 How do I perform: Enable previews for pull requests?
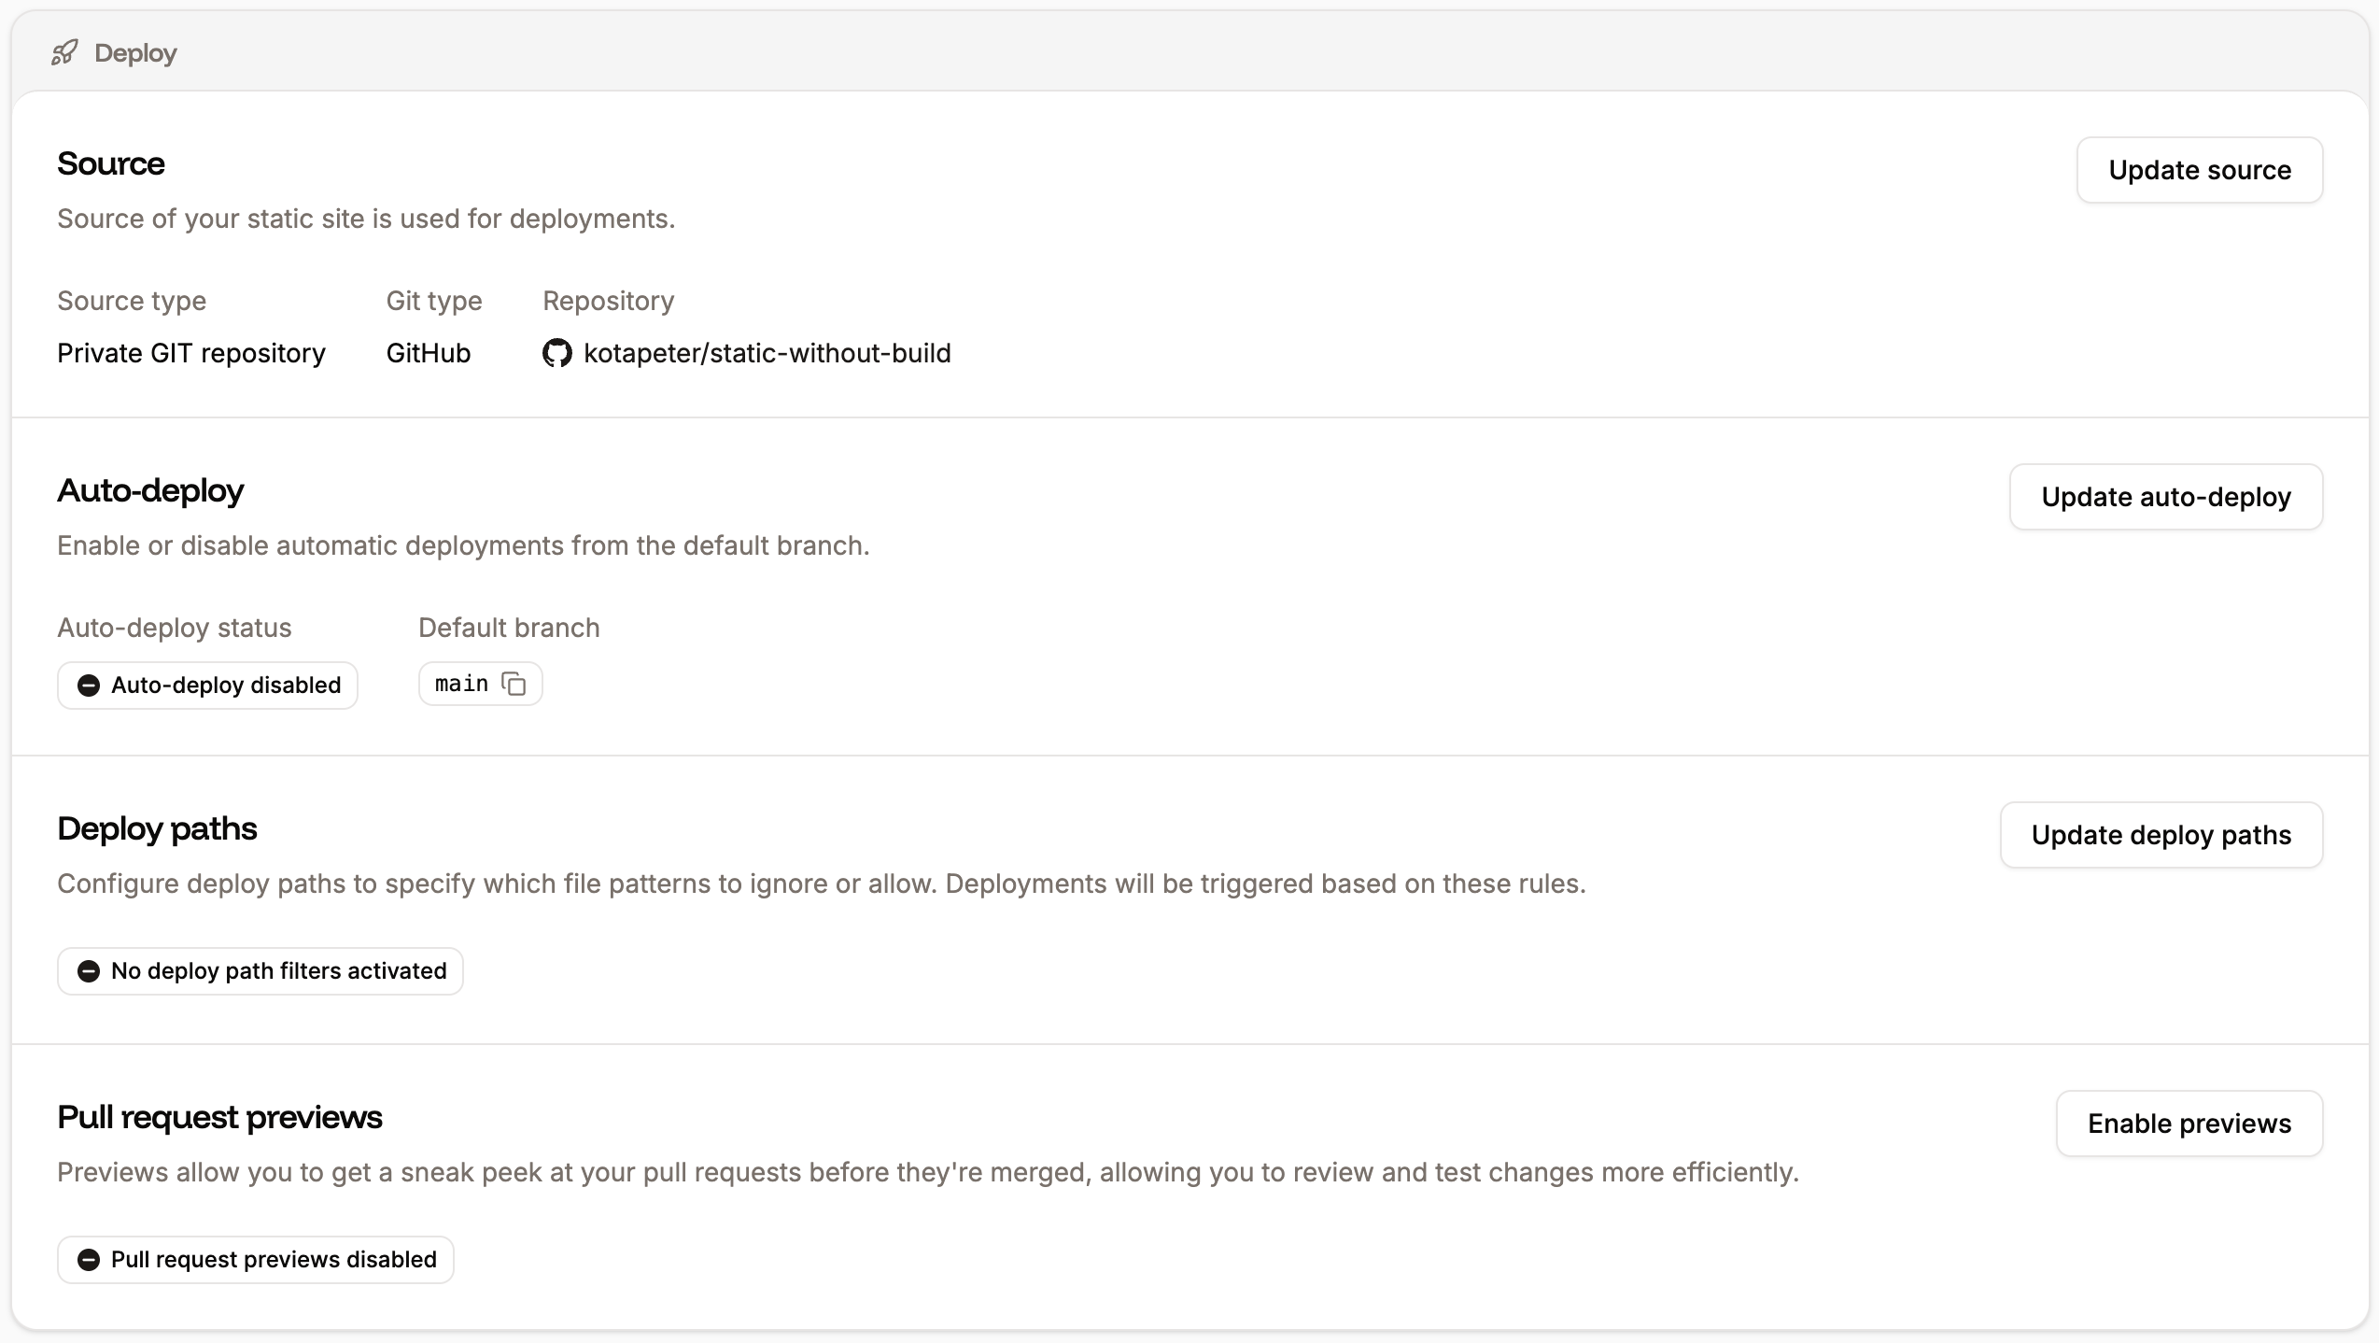point(2189,1124)
